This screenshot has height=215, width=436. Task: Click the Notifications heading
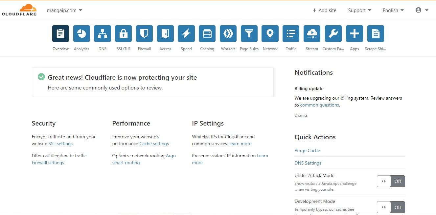(x=314, y=72)
